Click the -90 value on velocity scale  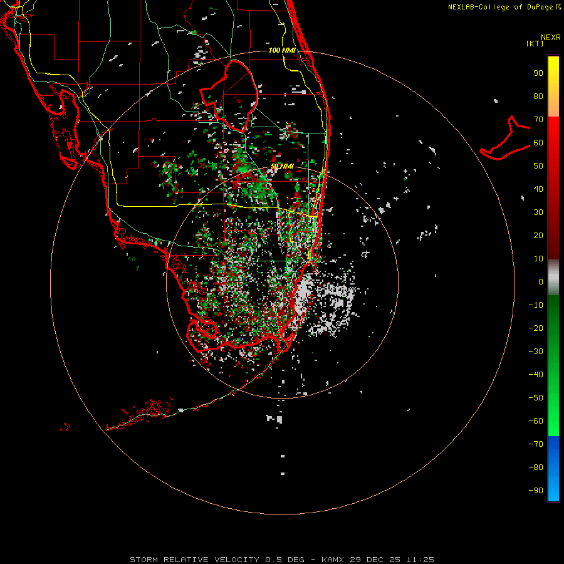(536, 491)
